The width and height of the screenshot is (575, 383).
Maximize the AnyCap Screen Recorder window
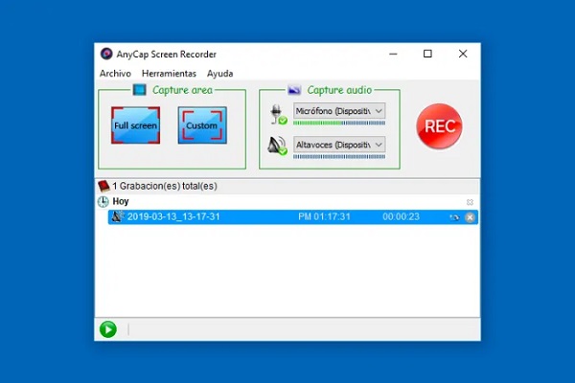click(x=427, y=54)
